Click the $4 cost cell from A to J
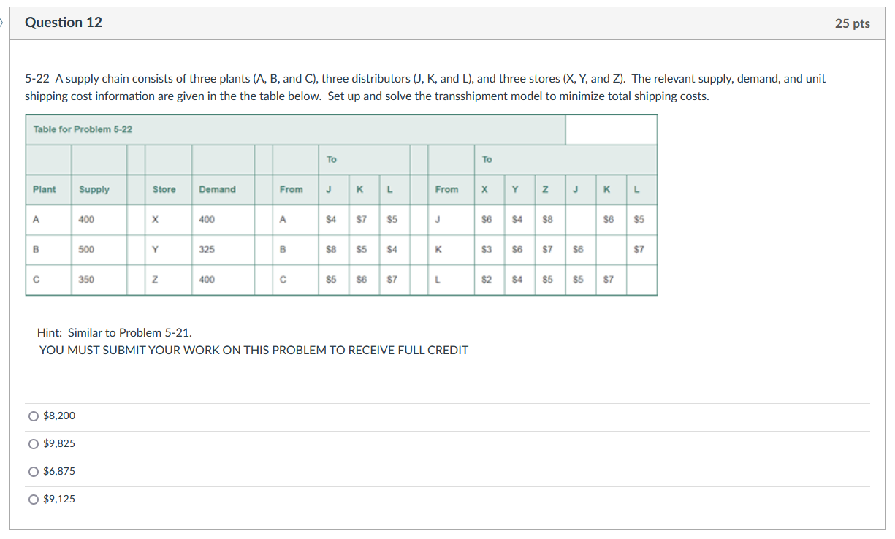The image size is (895, 539). pos(331,219)
